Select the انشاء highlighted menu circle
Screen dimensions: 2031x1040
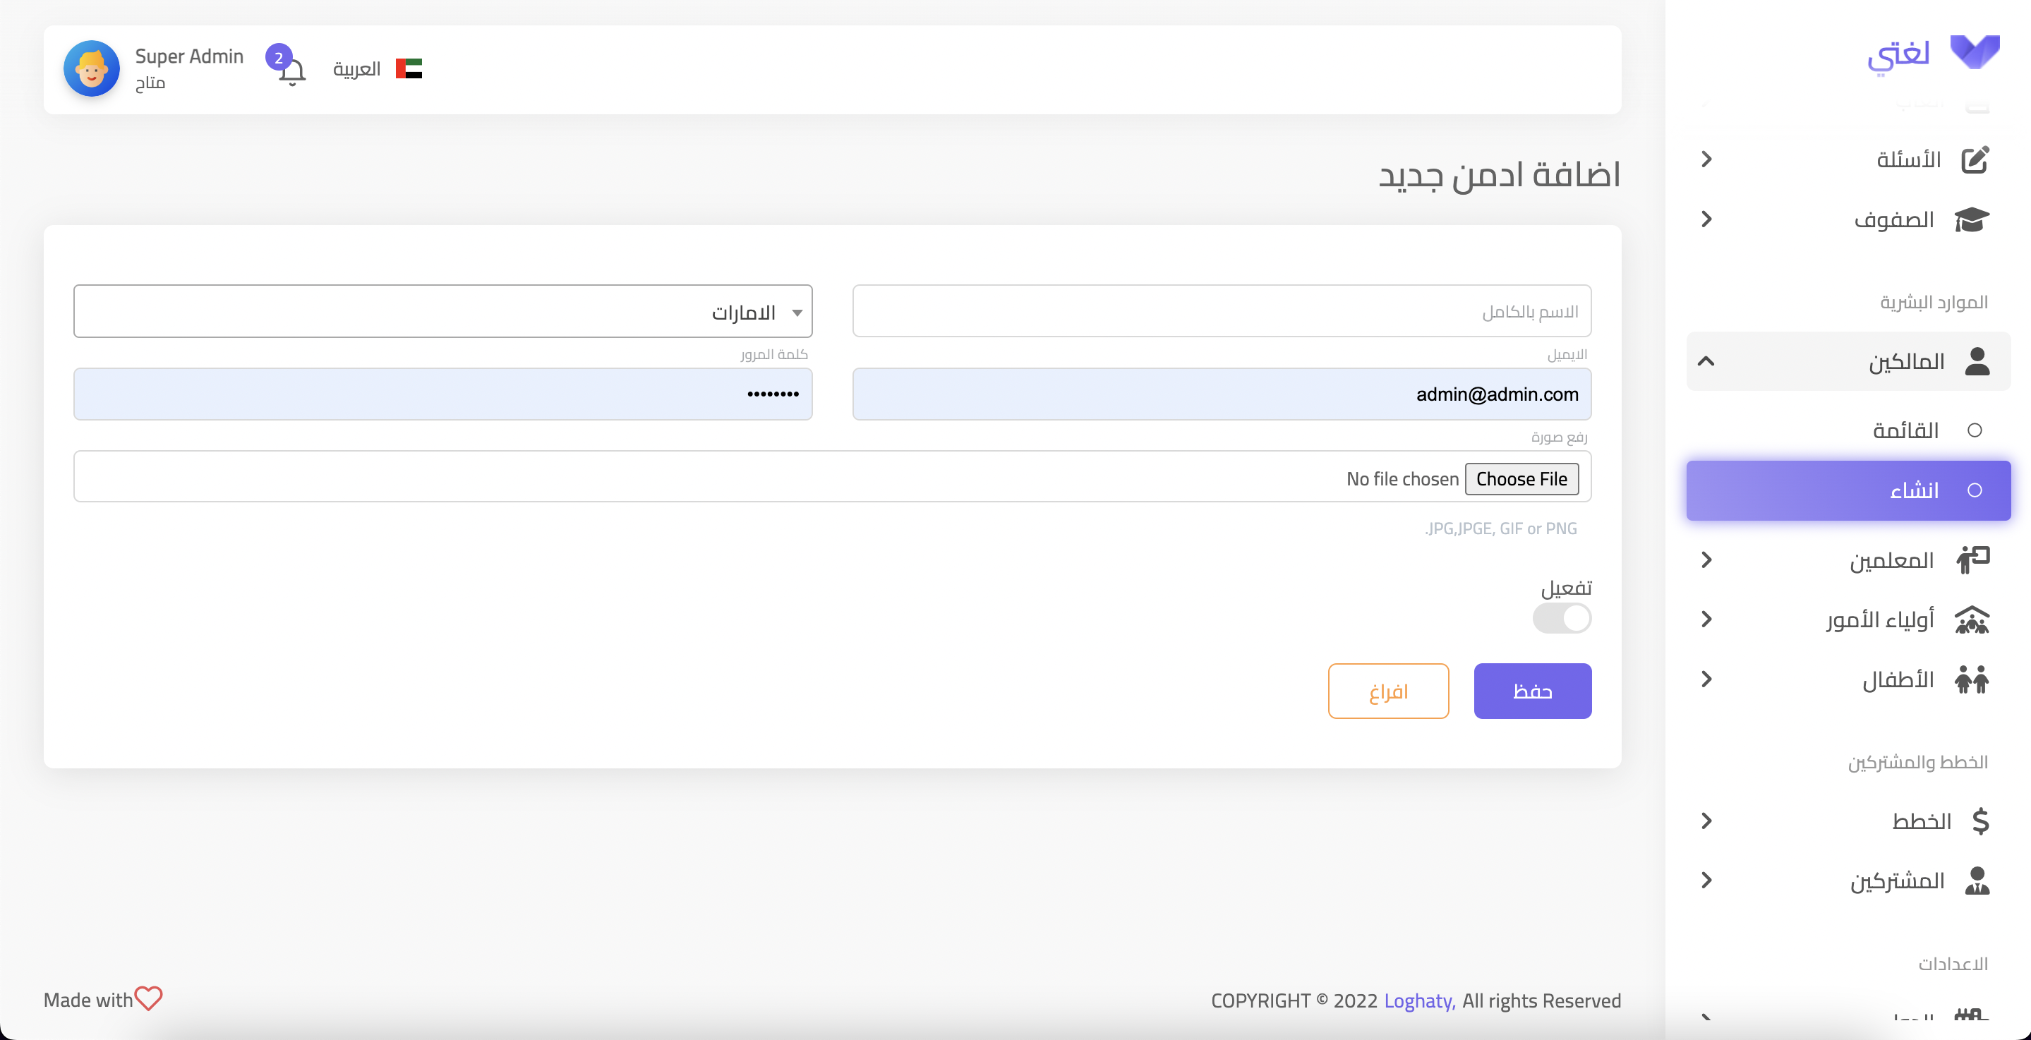1975,490
